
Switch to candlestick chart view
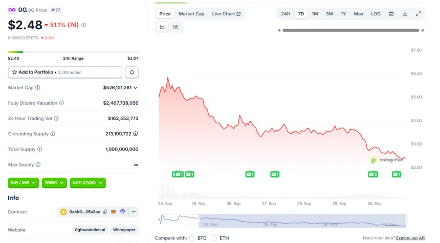(x=175, y=27)
